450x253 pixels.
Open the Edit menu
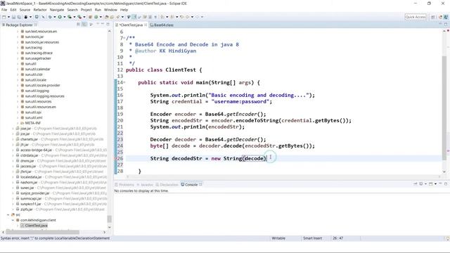(13, 10)
